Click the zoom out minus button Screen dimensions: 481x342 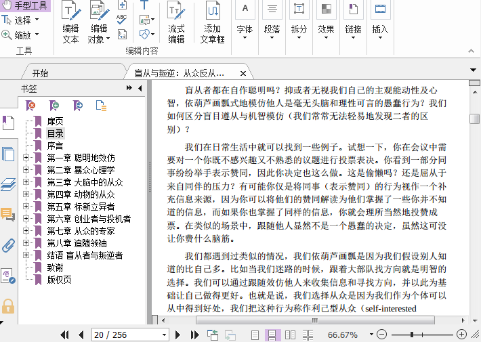tap(381, 335)
